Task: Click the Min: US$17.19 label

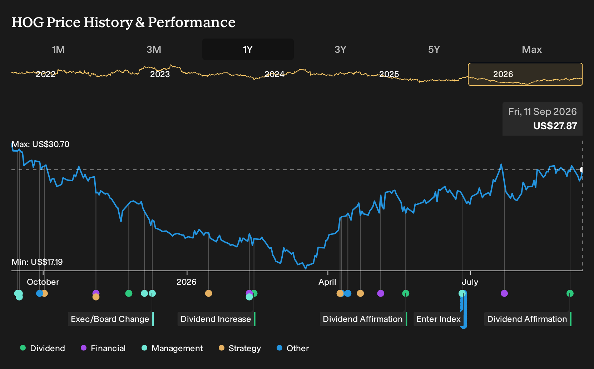Action: click(x=37, y=262)
